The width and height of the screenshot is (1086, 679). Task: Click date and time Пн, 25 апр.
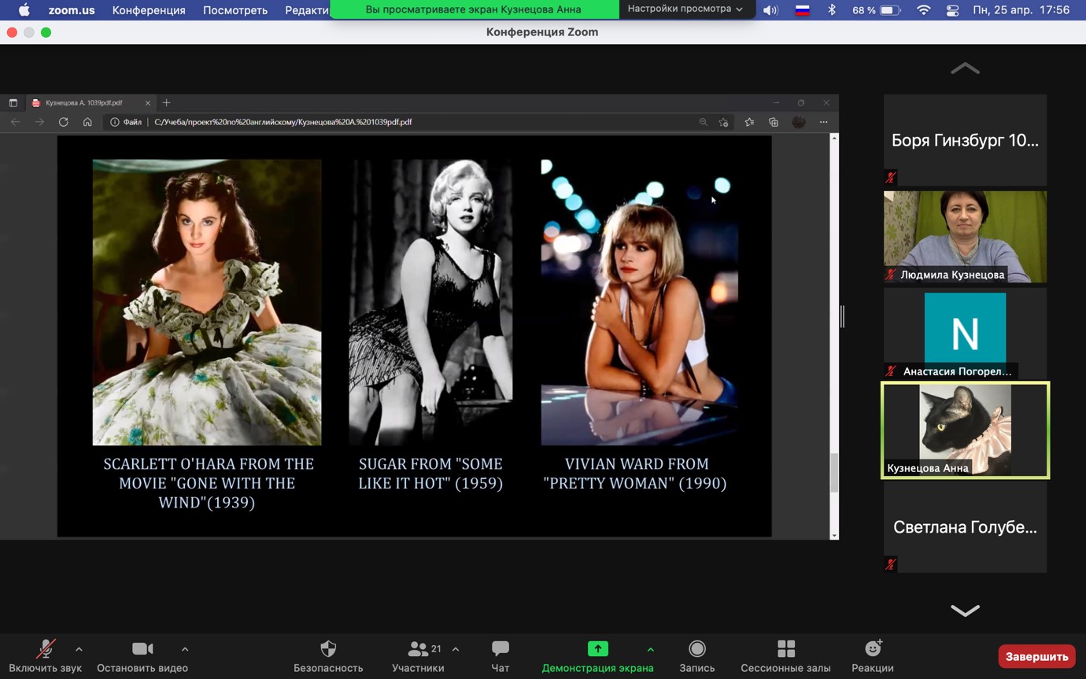pos(1021,10)
